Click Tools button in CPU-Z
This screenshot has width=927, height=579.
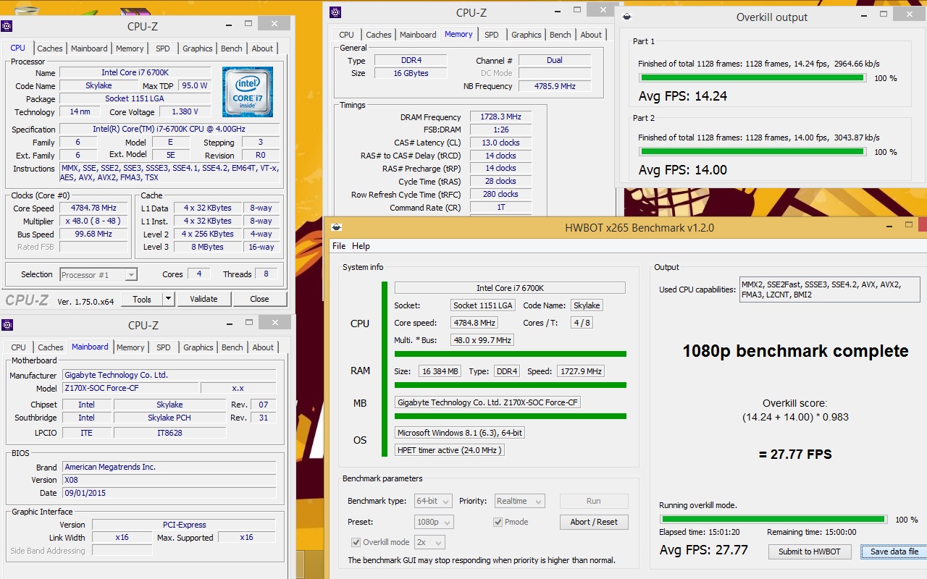[x=142, y=299]
